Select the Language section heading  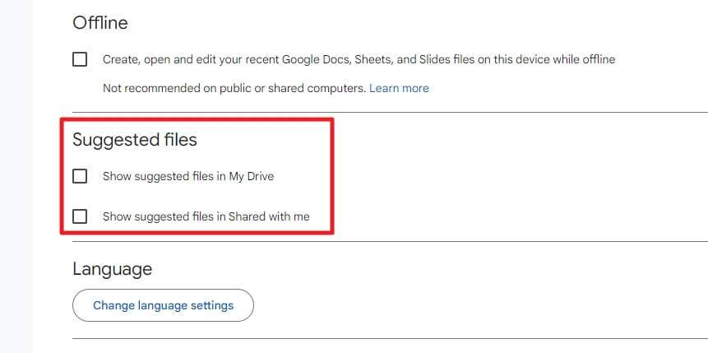tap(112, 269)
